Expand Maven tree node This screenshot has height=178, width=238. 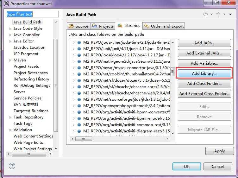click(x=10, y=60)
